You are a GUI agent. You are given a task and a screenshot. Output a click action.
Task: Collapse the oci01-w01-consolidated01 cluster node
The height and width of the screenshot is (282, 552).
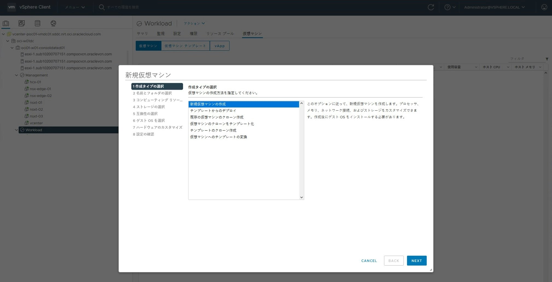(x=12, y=48)
